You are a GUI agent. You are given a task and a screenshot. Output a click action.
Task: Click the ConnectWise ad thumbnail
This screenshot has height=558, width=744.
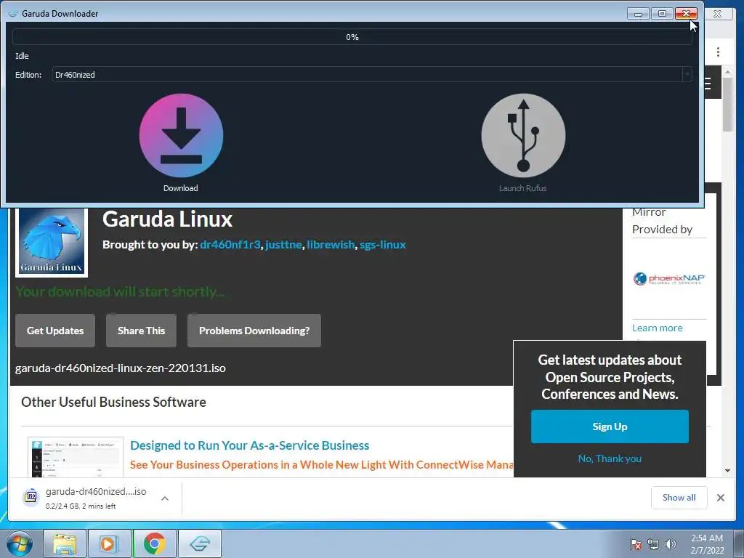pyautogui.click(x=76, y=458)
